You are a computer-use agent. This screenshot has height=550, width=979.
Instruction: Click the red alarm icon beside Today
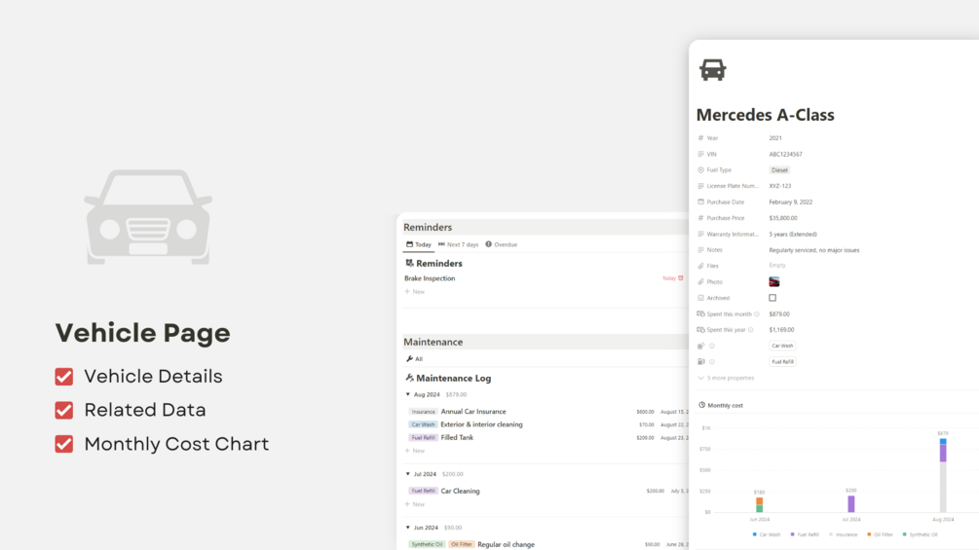tap(681, 278)
